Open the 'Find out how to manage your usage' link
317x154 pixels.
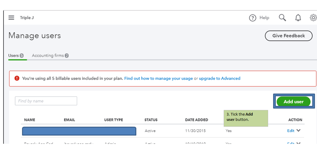pos(158,78)
